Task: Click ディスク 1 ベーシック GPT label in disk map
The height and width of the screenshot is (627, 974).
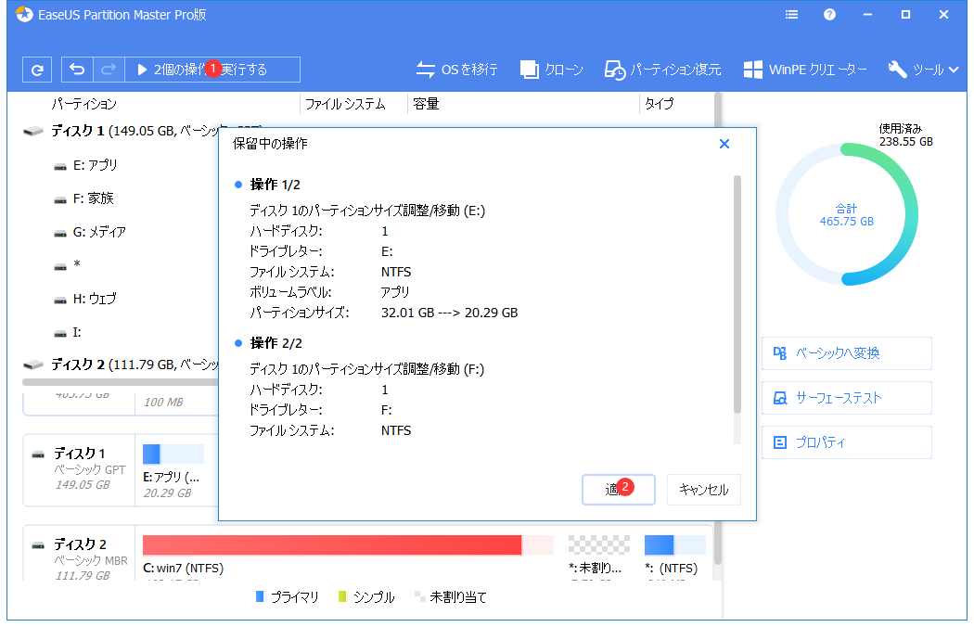Action: pyautogui.click(x=80, y=469)
